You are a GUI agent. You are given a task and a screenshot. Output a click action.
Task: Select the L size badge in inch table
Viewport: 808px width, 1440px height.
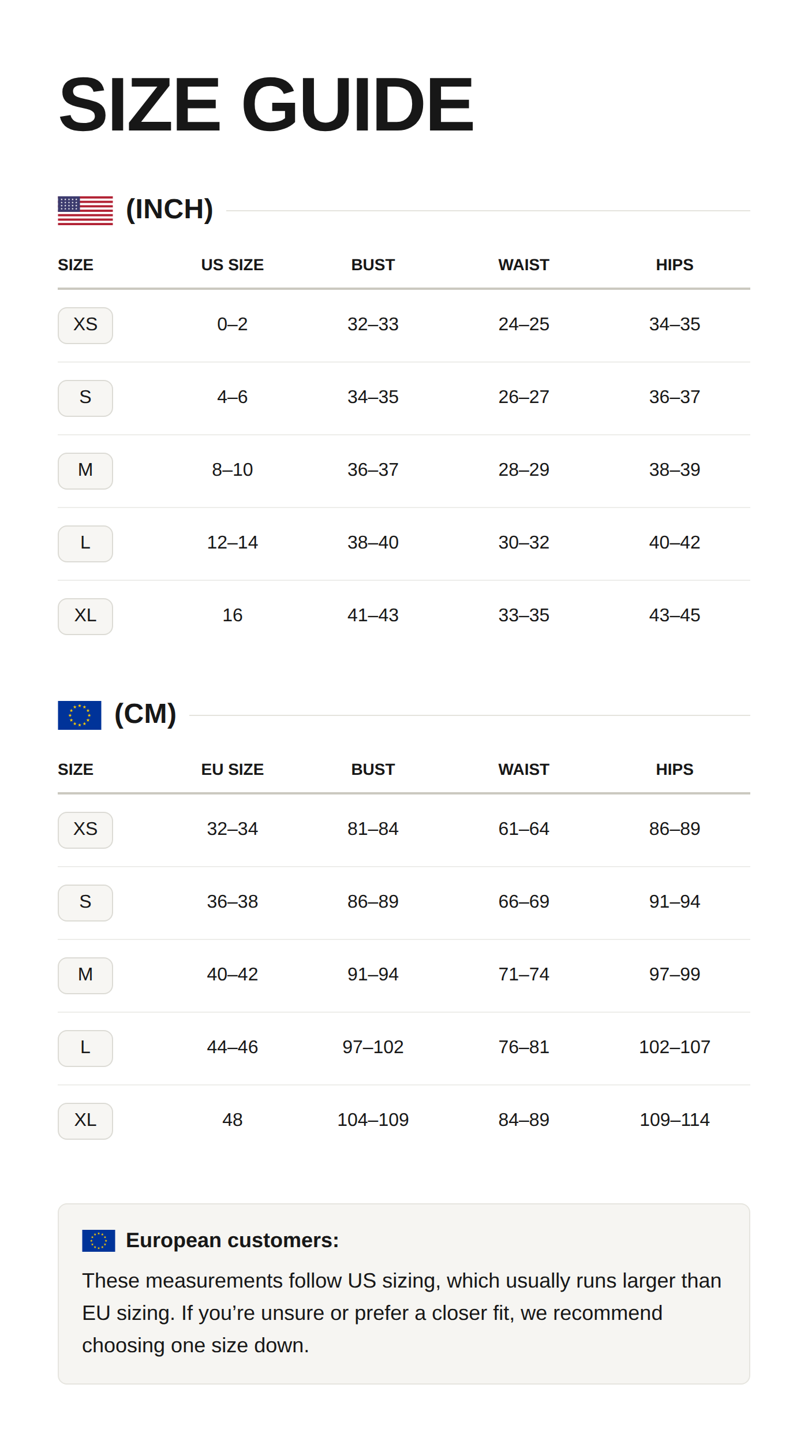click(x=85, y=543)
